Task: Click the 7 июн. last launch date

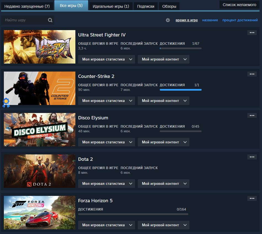Action: click(126, 90)
